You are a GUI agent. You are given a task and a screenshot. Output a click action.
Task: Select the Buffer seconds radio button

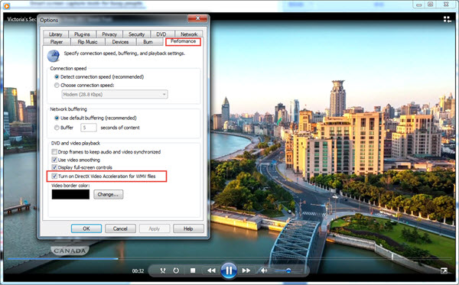coord(57,128)
